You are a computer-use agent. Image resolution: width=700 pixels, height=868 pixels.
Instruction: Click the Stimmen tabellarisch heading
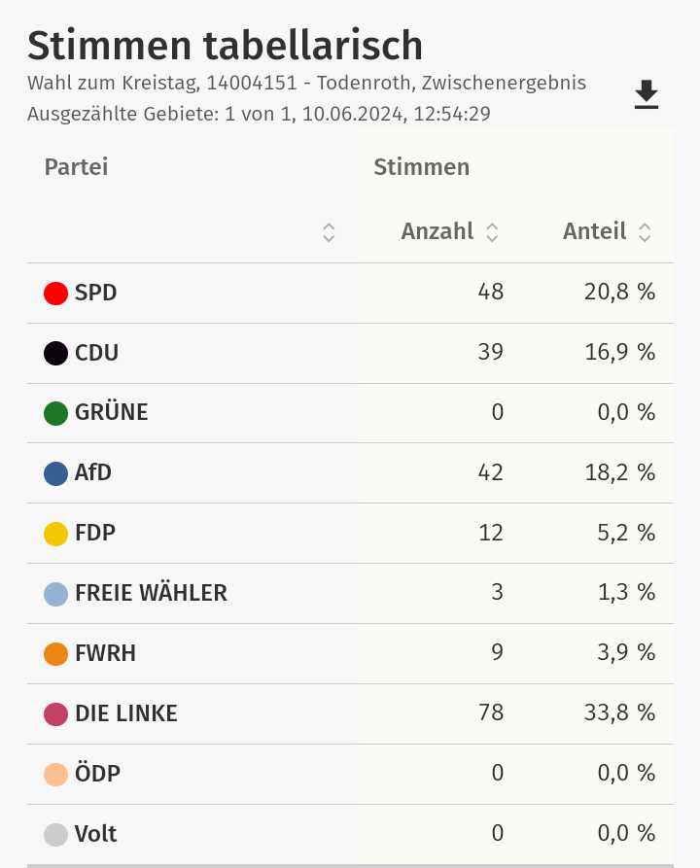click(226, 46)
